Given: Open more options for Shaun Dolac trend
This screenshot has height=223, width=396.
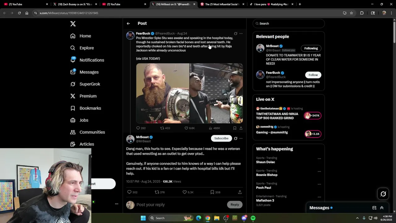Looking at the screenshot, I should tap(319, 159).
